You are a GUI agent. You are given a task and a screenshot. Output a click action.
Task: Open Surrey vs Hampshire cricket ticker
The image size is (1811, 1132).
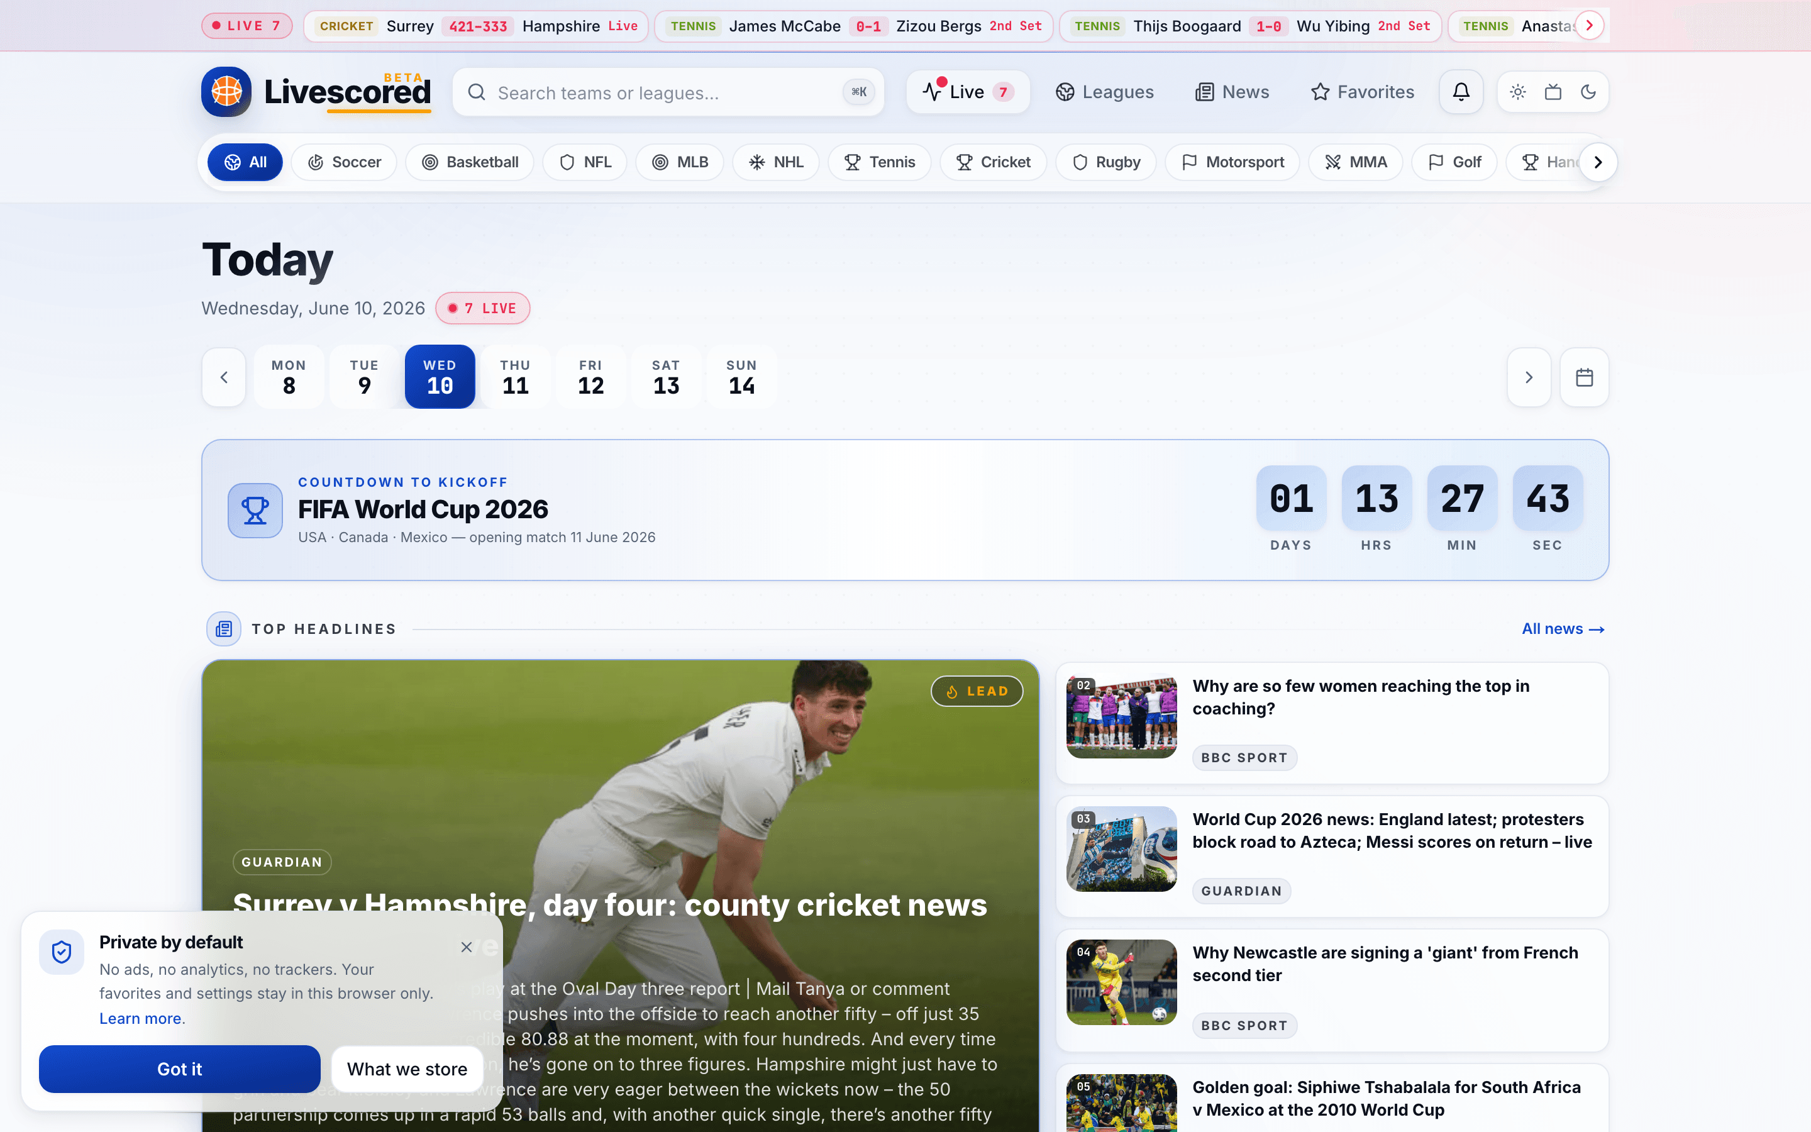476,26
